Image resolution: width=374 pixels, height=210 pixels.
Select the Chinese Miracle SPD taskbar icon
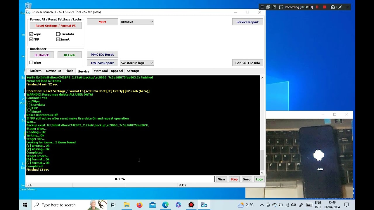[204, 205]
